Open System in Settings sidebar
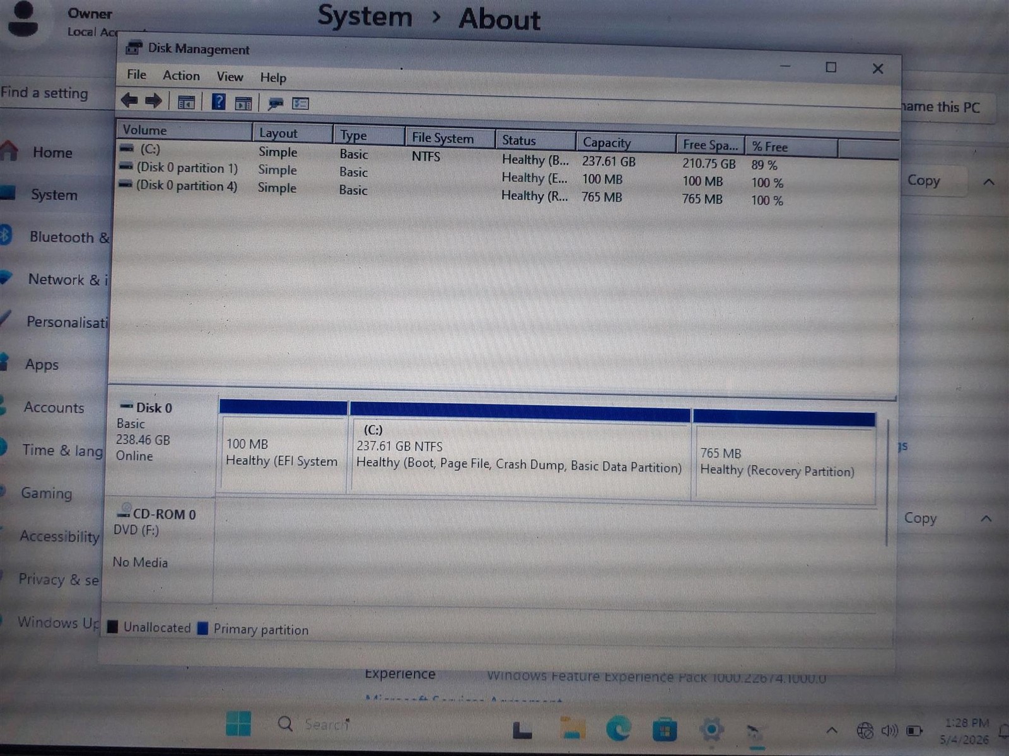The height and width of the screenshot is (756, 1009). [54, 195]
